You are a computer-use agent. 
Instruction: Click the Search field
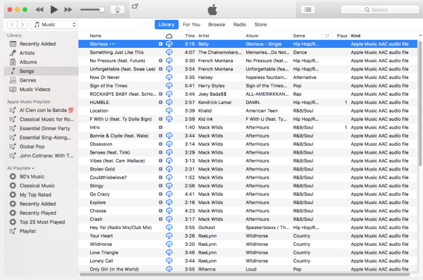[380, 10]
